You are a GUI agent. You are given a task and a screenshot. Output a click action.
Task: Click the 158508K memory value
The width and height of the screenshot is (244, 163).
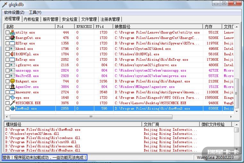point(212,97)
